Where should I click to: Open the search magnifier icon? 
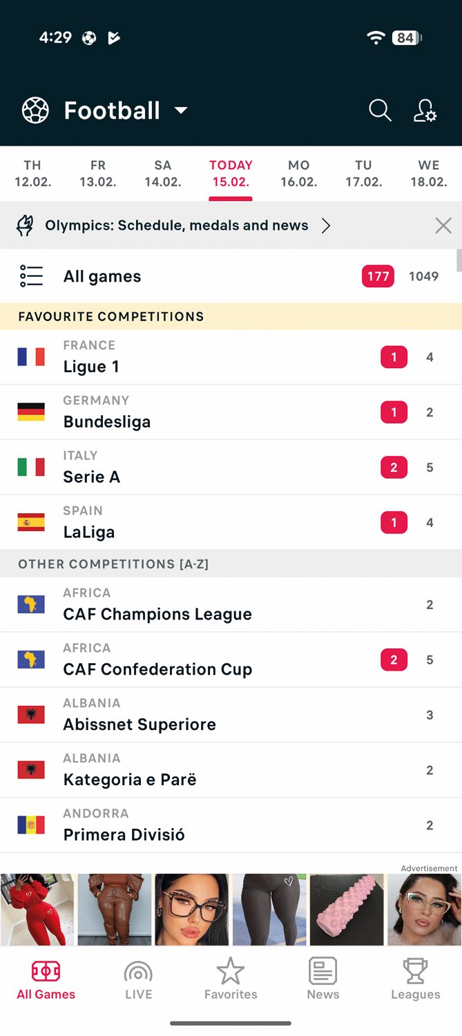[x=380, y=111]
